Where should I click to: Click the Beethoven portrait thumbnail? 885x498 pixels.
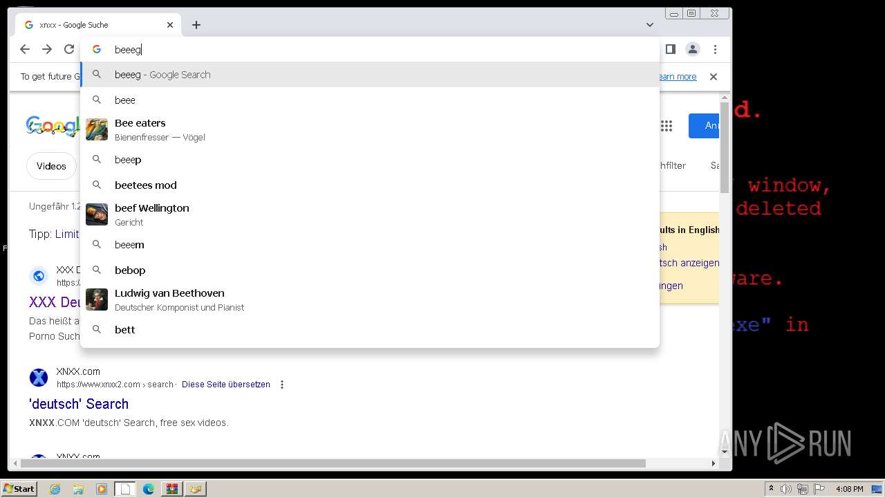pos(97,299)
